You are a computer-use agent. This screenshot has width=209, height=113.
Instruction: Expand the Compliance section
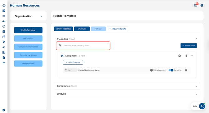tap(196, 86)
